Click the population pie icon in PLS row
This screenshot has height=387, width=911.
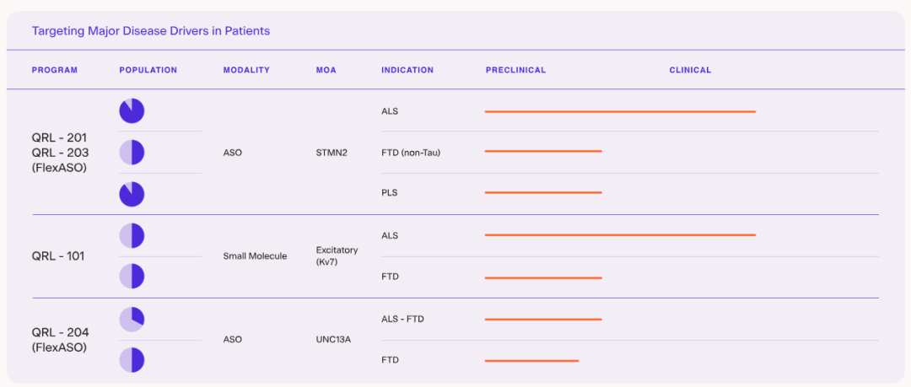pyautogui.click(x=132, y=194)
